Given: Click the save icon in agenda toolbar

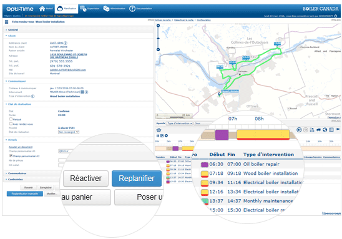Looking at the screenshot, I should (312, 130).
